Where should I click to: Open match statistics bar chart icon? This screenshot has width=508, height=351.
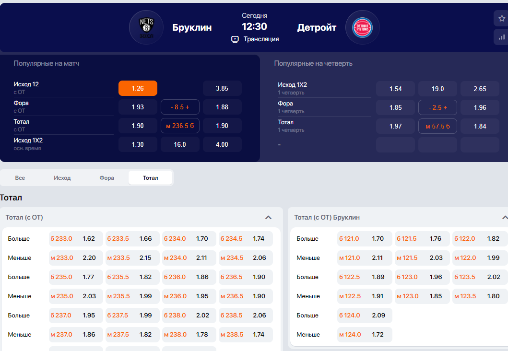tap(501, 37)
